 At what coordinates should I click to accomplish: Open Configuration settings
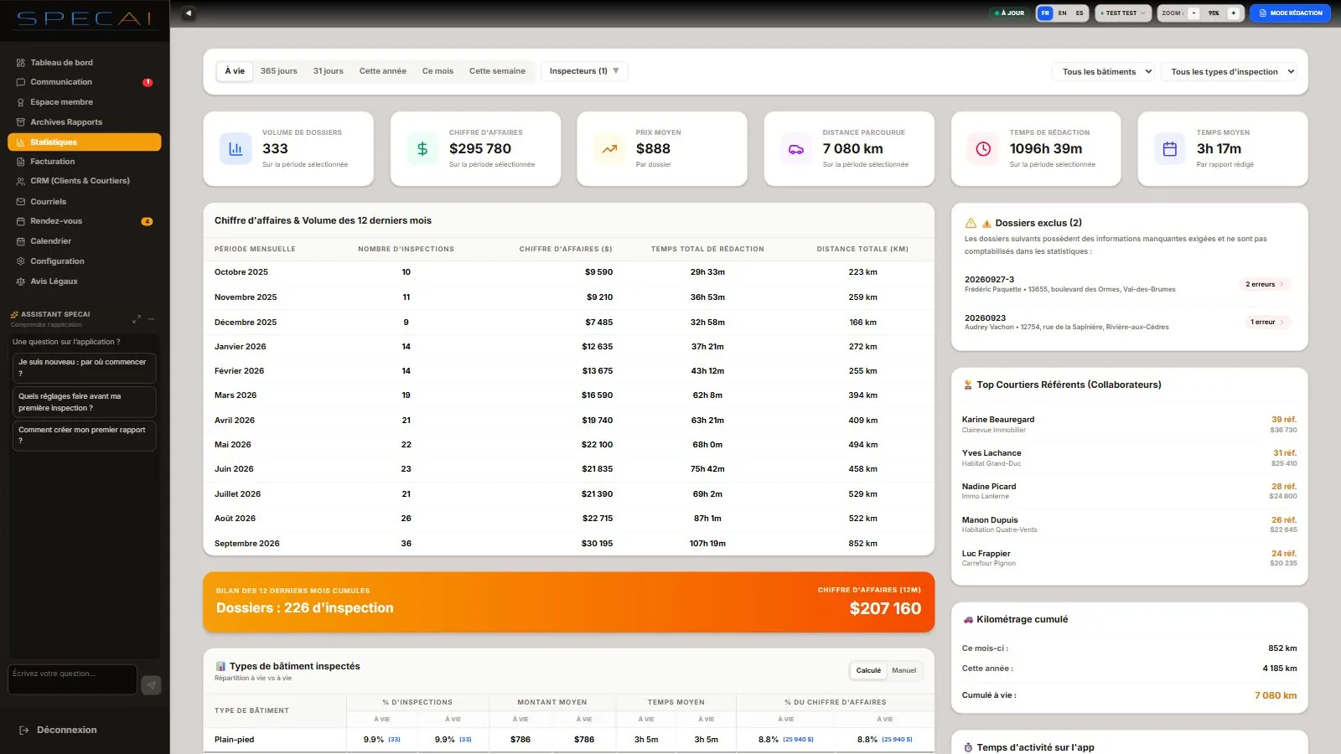point(84,261)
